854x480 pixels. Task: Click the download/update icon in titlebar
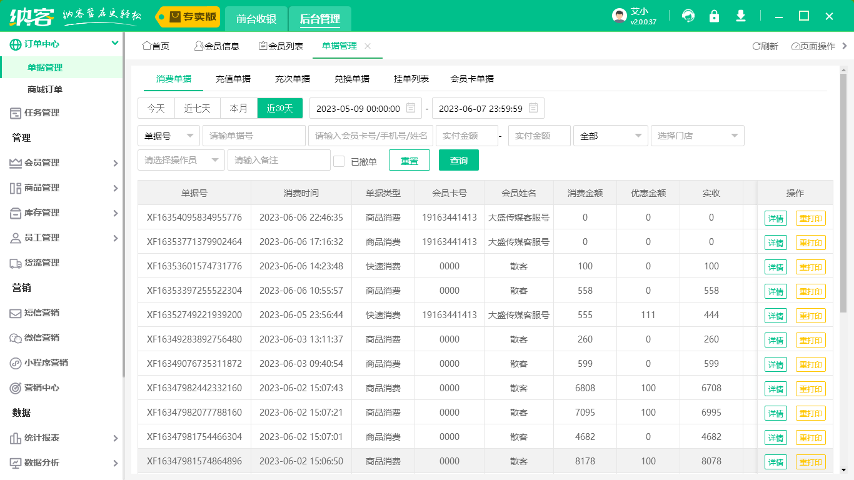(x=740, y=16)
